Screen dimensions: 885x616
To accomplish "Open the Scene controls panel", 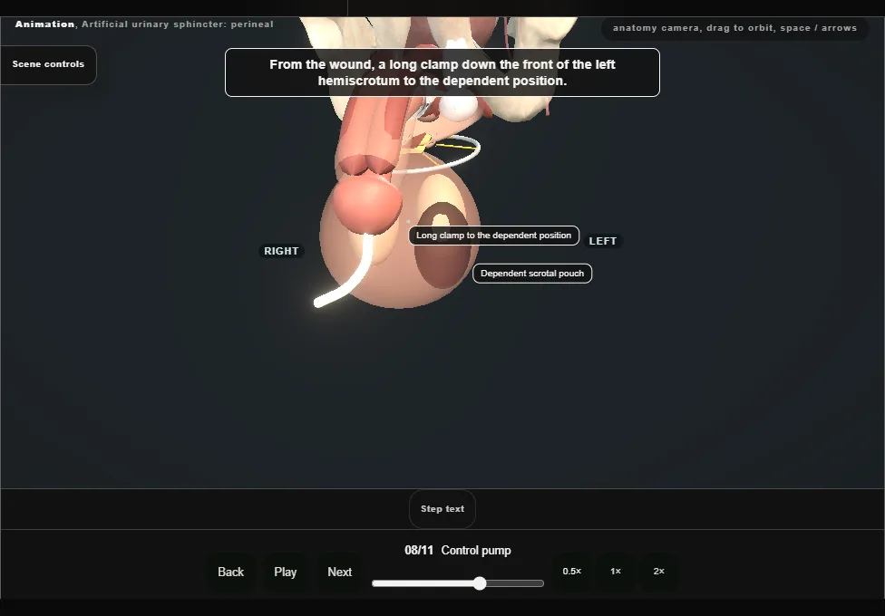I will click(49, 64).
